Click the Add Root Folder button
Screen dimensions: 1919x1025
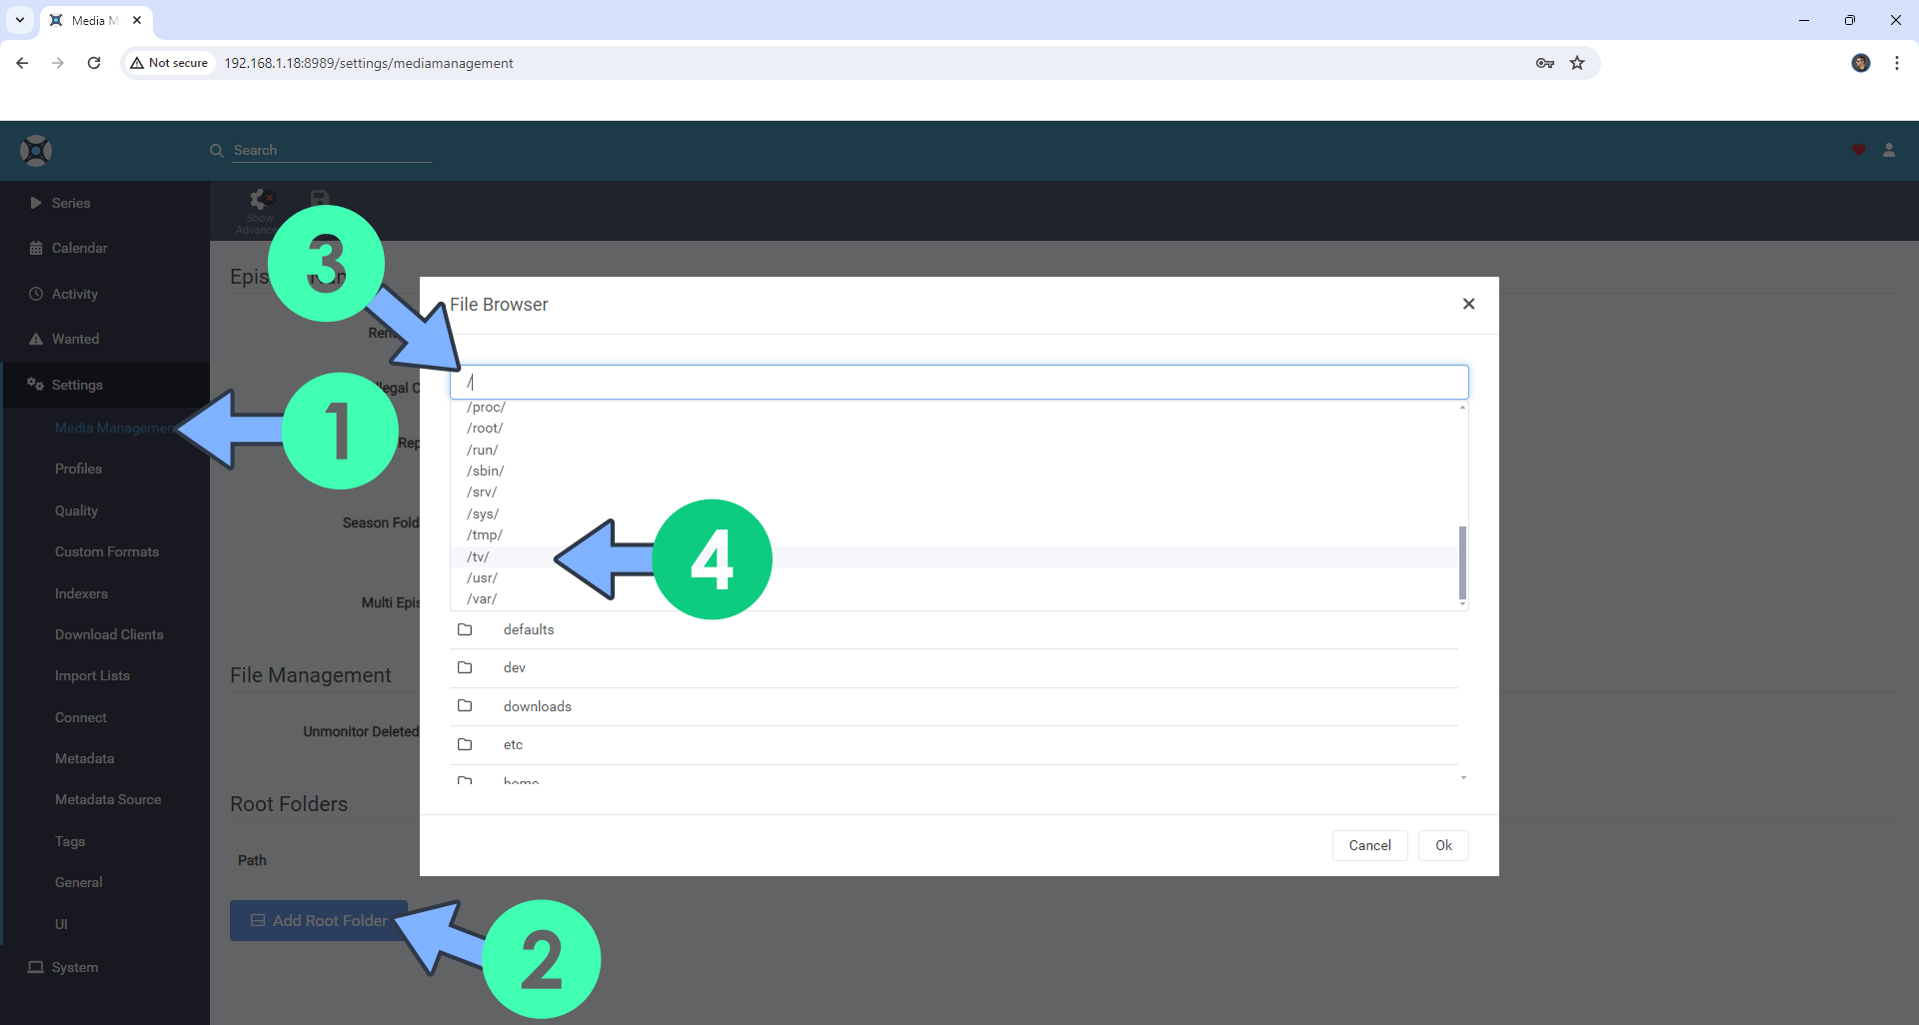pos(318,920)
